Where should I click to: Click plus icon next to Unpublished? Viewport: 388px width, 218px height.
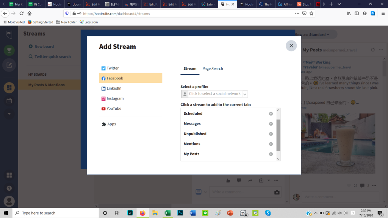(x=271, y=134)
